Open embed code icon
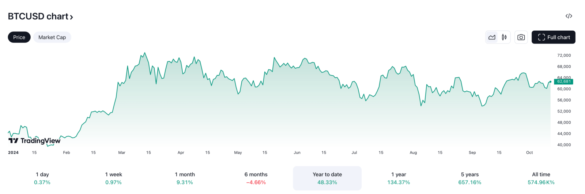This screenshot has width=585, height=194. pos(569,16)
